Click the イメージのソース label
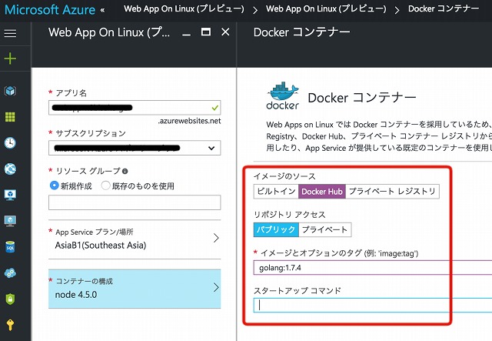This screenshot has width=492, height=341. point(284,176)
